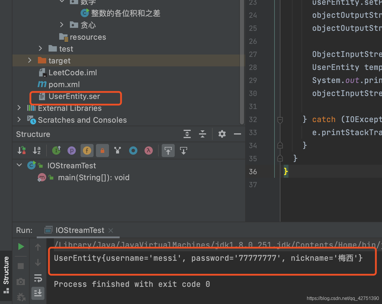Expand the 贪心 package folder
The height and width of the screenshot is (304, 382).
click(62, 25)
